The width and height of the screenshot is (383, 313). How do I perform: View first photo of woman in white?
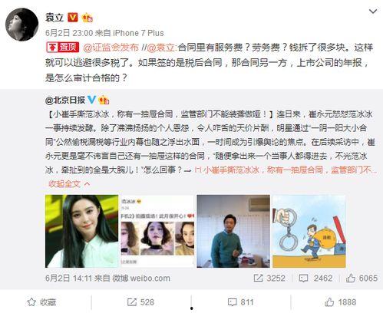coord(82,231)
